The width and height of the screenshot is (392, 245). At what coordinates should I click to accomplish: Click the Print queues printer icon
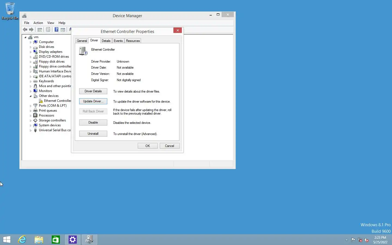(x=35, y=111)
